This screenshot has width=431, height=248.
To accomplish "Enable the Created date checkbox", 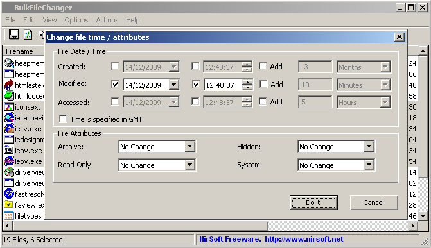I will click(115, 67).
